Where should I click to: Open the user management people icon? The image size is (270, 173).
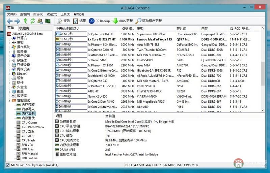pyautogui.click(x=40, y=21)
